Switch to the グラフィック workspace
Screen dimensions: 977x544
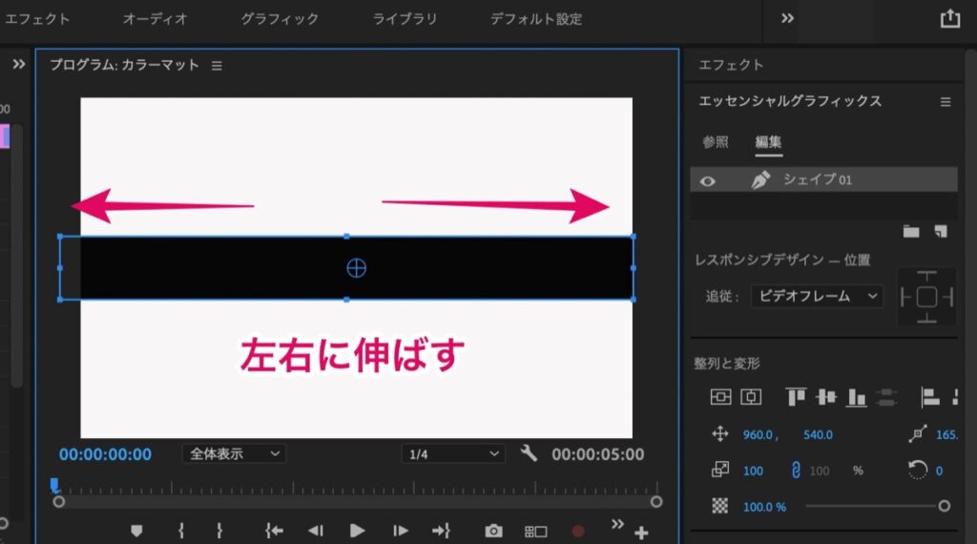pyautogui.click(x=280, y=19)
